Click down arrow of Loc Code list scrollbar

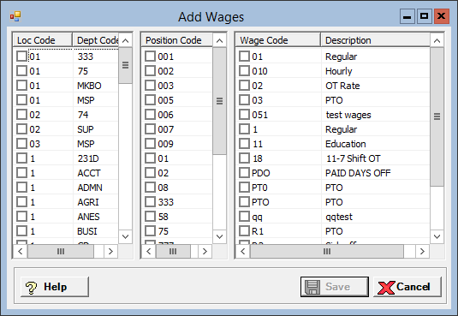click(x=125, y=236)
